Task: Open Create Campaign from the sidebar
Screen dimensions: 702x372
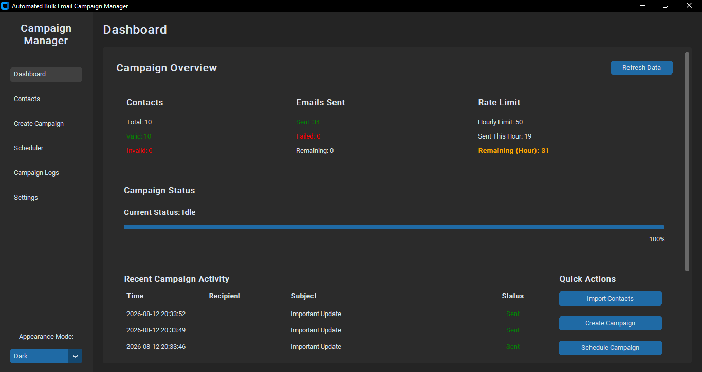Action: [46, 124]
